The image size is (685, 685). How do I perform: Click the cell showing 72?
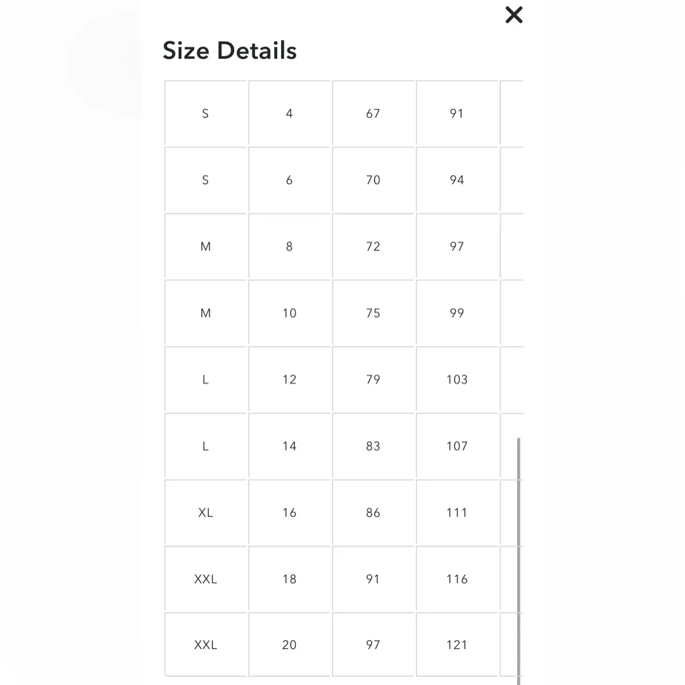[x=373, y=246]
